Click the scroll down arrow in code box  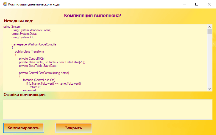tap(209, 88)
